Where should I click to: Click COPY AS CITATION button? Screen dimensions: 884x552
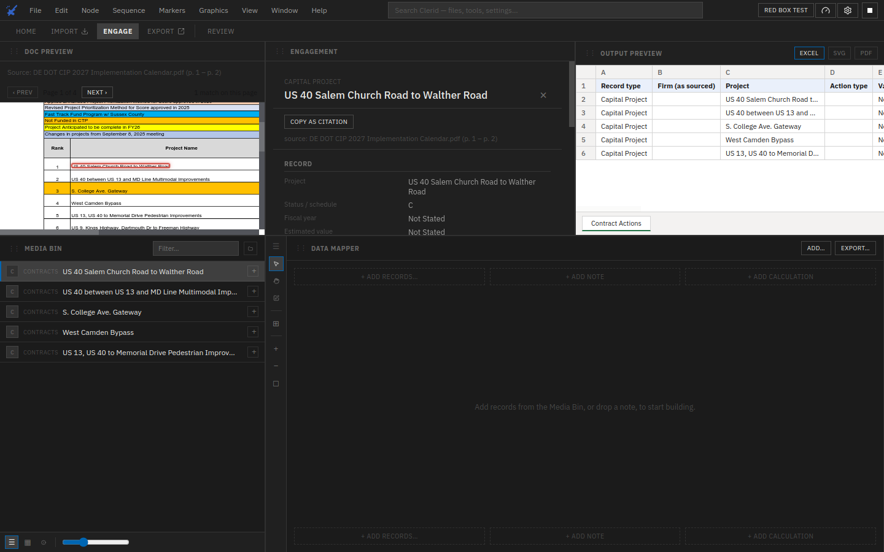pos(319,121)
